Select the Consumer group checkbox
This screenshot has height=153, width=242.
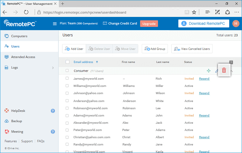67,71
